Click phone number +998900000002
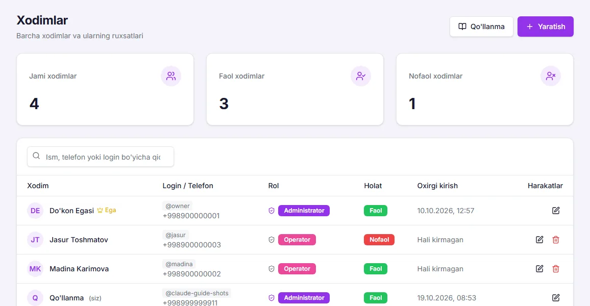 (x=192, y=274)
